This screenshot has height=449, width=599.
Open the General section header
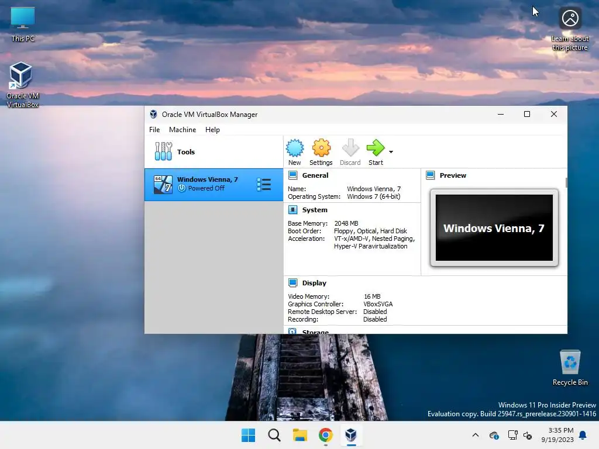(x=315, y=175)
